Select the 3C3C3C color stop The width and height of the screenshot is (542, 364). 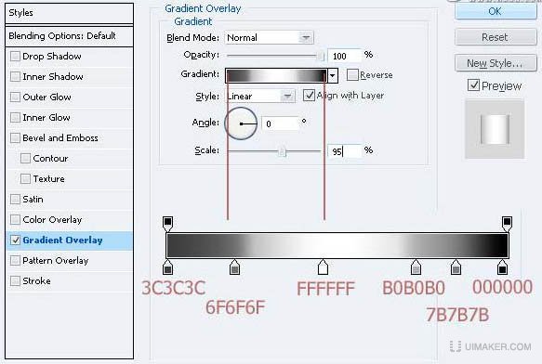(x=167, y=267)
